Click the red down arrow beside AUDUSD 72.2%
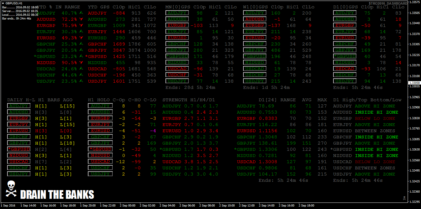The width and height of the screenshot is (421, 209). pos(81,19)
